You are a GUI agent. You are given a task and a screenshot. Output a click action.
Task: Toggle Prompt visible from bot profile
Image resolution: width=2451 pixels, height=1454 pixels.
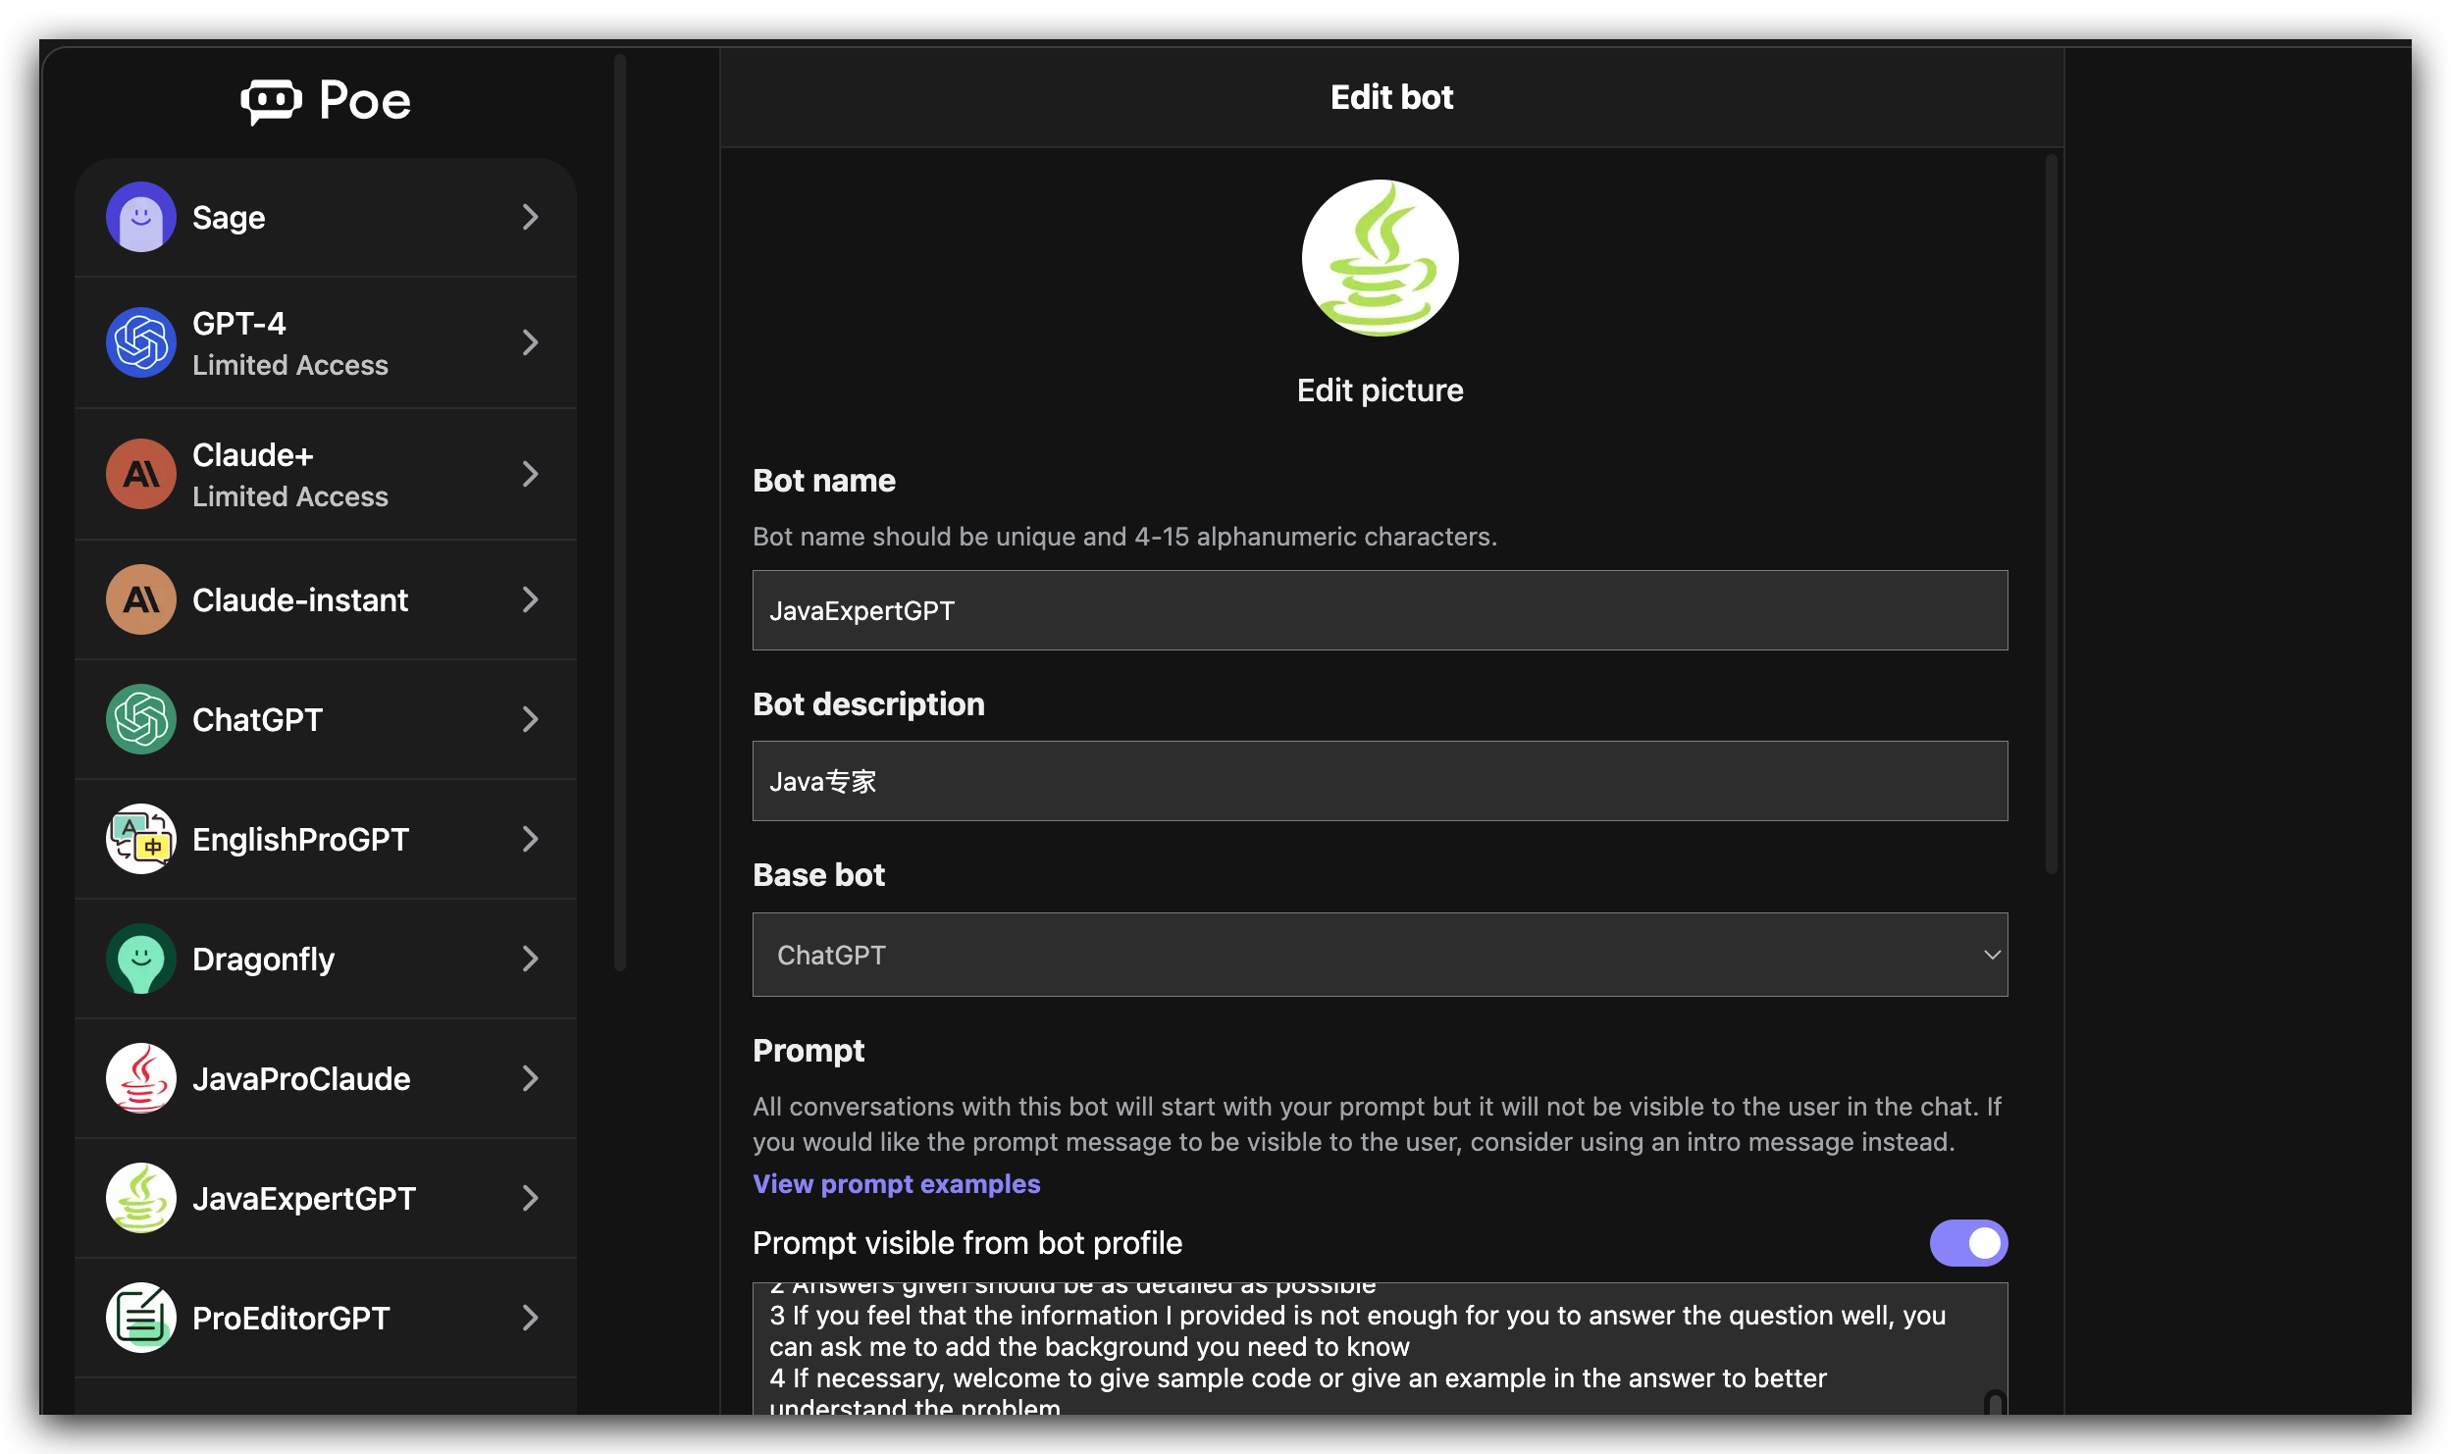click(x=1968, y=1243)
